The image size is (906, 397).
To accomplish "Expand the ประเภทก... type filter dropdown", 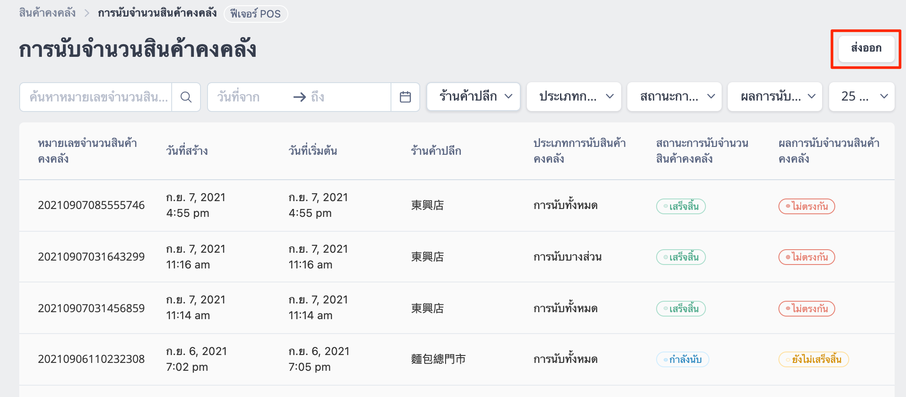I will (574, 97).
